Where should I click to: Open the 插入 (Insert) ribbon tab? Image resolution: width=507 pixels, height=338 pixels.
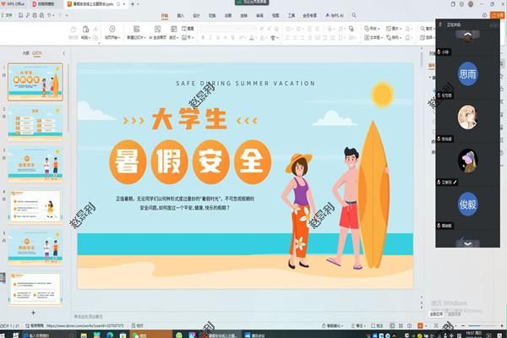[x=180, y=15]
